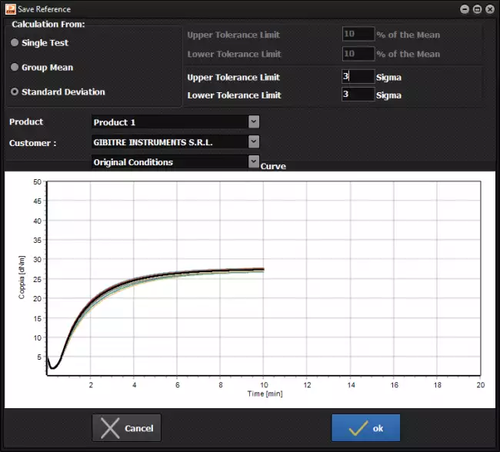Screen dimensions: 500x452
Task: Click the Upper Tolerance Limit Sigma field
Action: (x=358, y=77)
